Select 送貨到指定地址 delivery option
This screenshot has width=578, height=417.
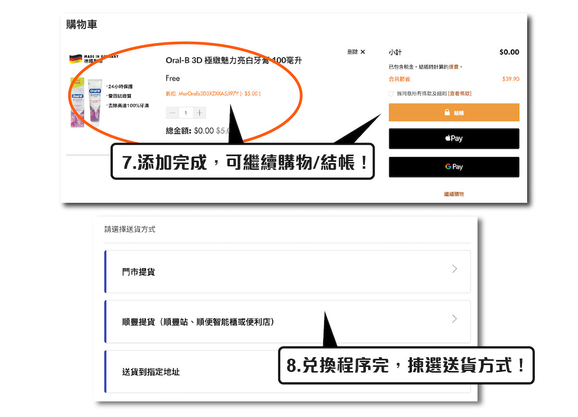[x=151, y=372]
